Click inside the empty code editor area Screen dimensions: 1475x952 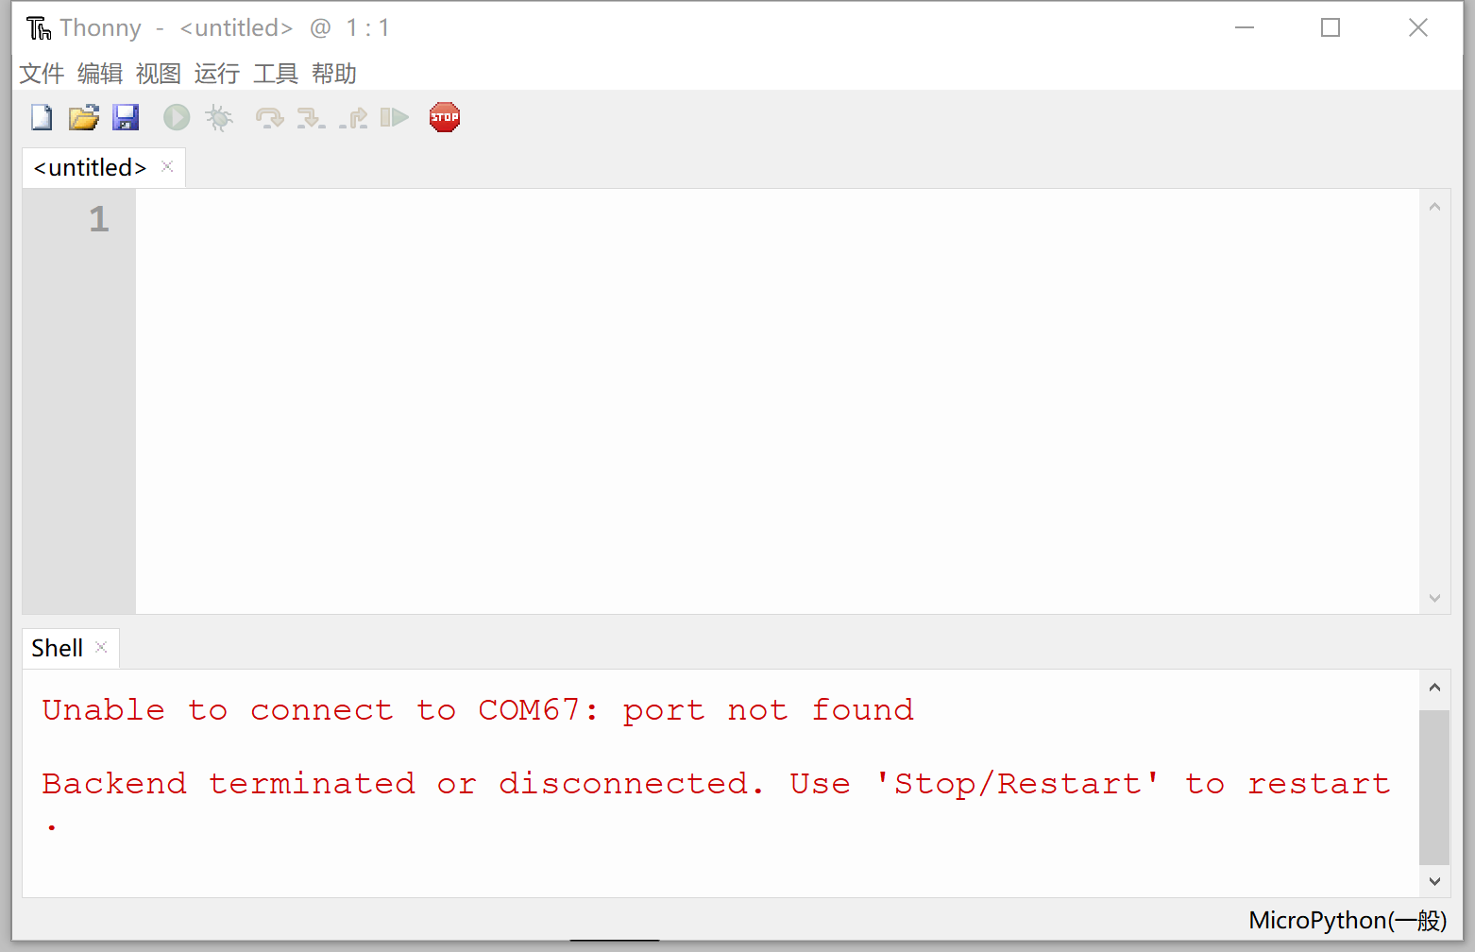[774, 397]
